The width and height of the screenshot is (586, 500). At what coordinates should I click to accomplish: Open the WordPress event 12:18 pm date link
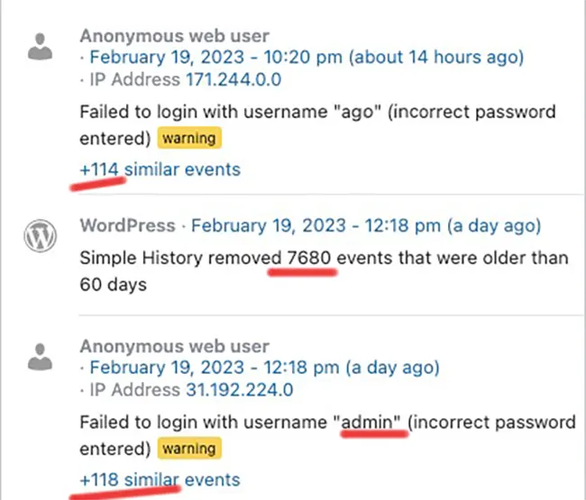[366, 225]
